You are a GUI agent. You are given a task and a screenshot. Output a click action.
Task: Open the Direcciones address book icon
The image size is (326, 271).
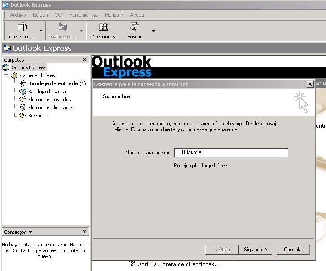point(103,28)
